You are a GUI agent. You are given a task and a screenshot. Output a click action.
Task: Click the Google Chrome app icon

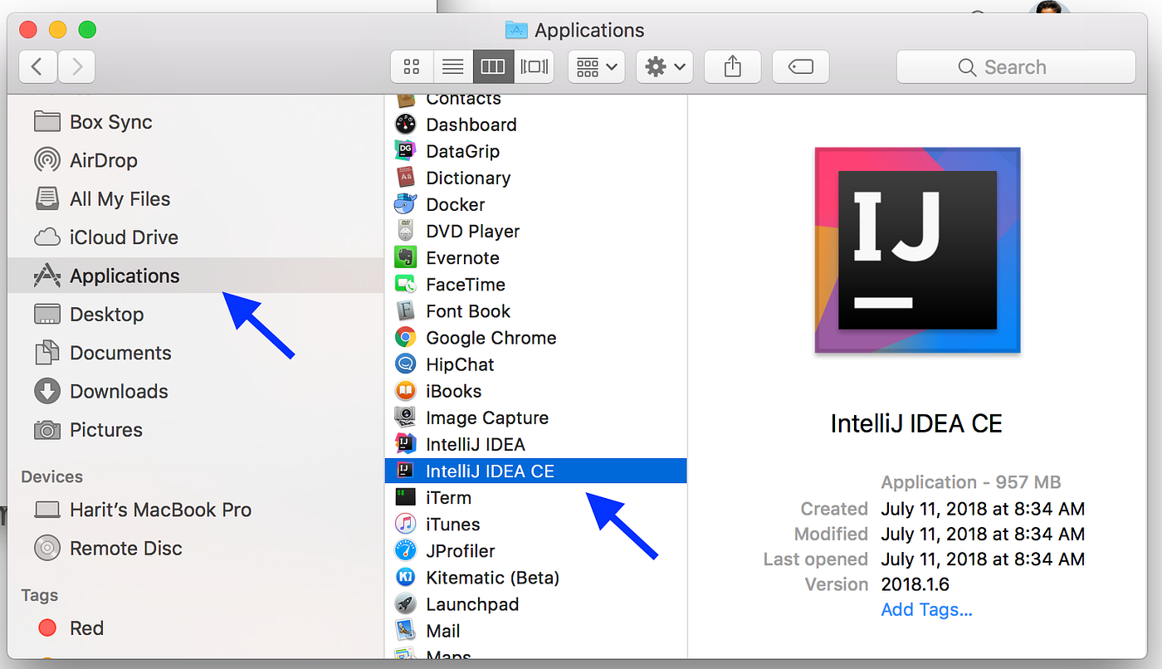pyautogui.click(x=406, y=338)
